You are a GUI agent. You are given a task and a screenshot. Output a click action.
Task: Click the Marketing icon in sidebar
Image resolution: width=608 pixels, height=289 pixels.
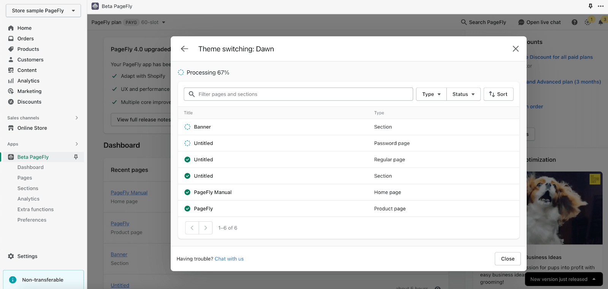click(x=11, y=91)
